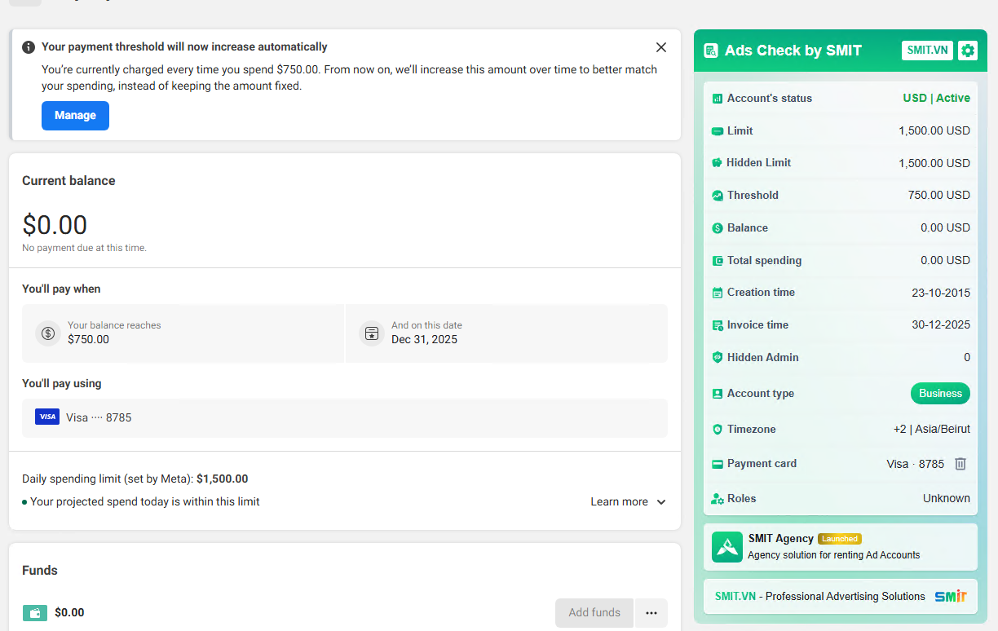Open Ads Check settings gear icon
This screenshot has height=631, width=998.
[x=968, y=51]
